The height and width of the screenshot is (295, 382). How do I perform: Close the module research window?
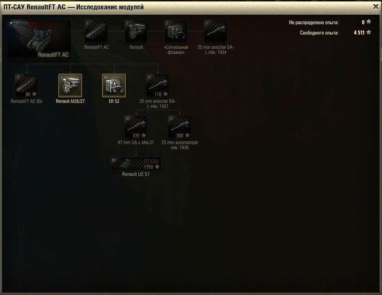pos(376,7)
